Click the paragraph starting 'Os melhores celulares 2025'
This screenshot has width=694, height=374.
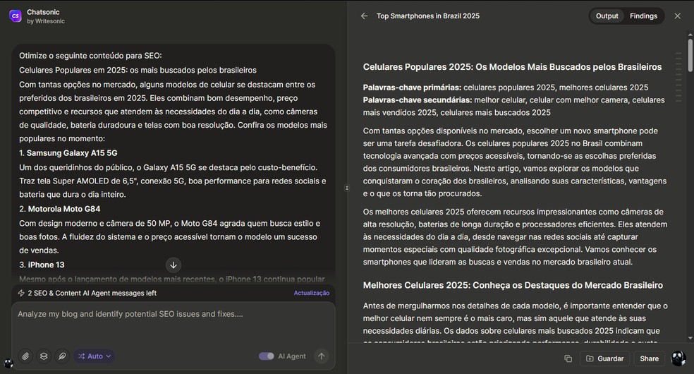[x=515, y=237]
